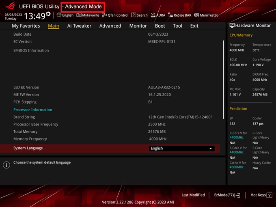Launch MemTest86 icon
This screenshot has height=207, width=276.
[x=196, y=15]
